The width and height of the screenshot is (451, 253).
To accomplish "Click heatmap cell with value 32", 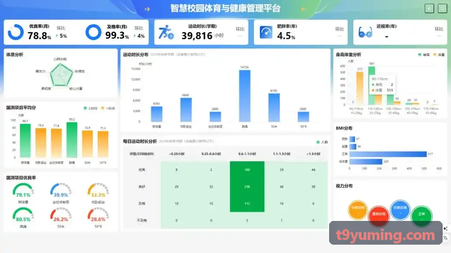I will pyautogui.click(x=211, y=187).
